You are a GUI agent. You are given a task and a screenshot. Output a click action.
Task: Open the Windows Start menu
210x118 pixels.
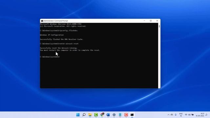78,115
